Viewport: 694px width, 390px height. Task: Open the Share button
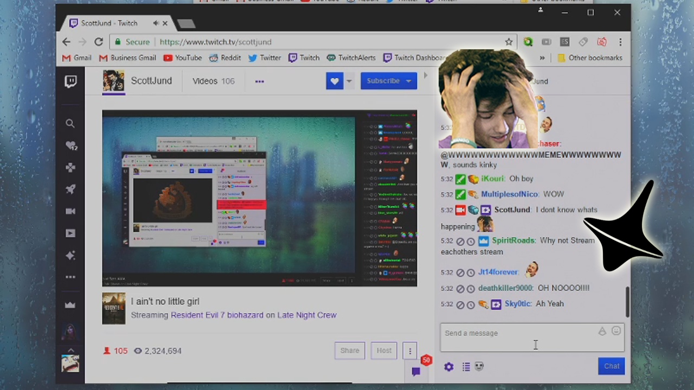[350, 350]
